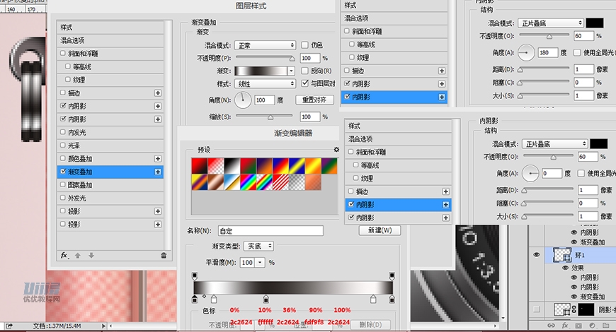This screenshot has width=616, height=332.
Task: Enable the 反向 reverse checkbox
Action: point(304,71)
